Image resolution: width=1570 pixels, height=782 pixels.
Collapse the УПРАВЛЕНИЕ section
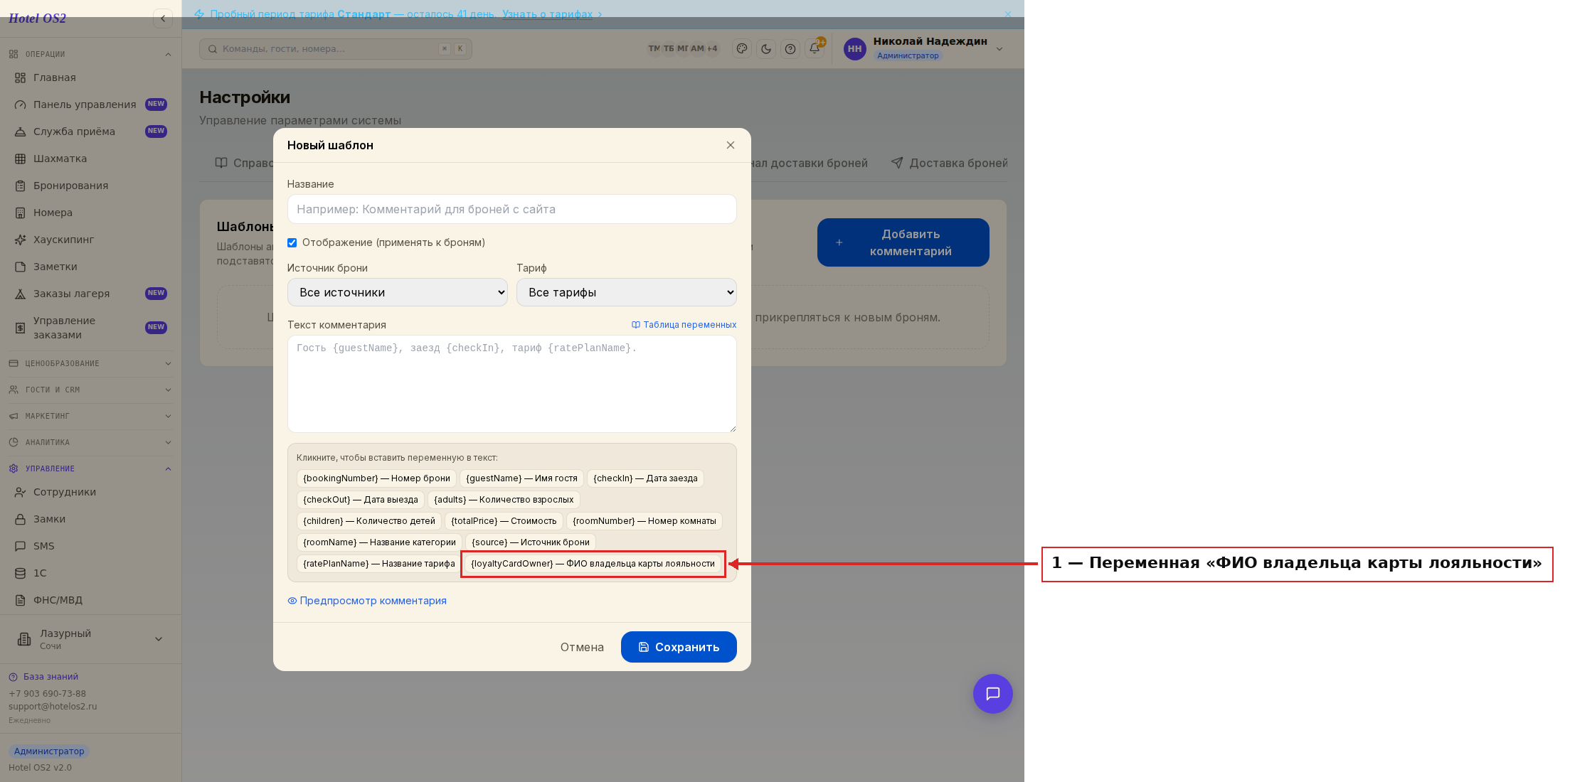pos(90,468)
